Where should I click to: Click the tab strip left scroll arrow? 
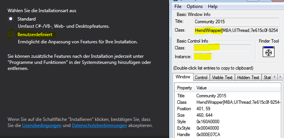(x=274, y=77)
